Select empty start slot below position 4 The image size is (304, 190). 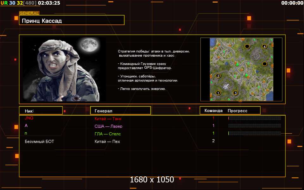[x=264, y=64]
